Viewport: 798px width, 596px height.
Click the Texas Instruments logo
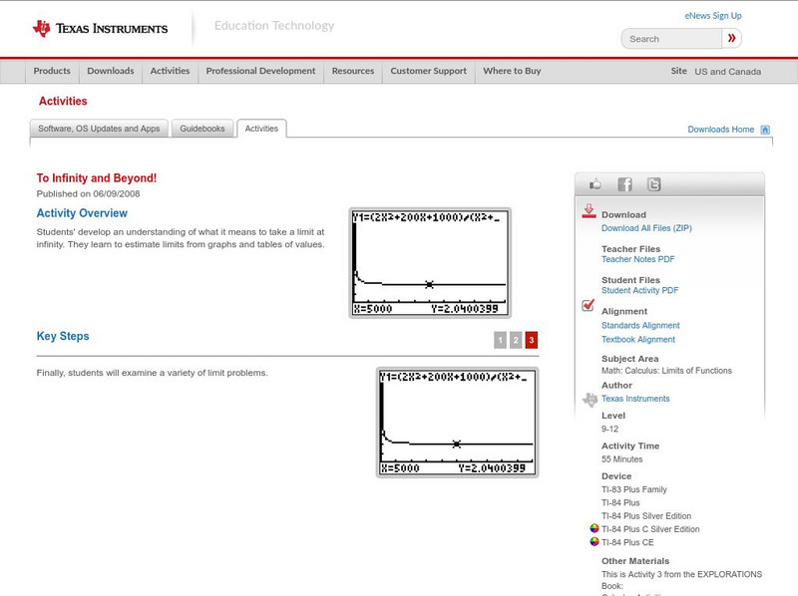pyautogui.click(x=100, y=29)
